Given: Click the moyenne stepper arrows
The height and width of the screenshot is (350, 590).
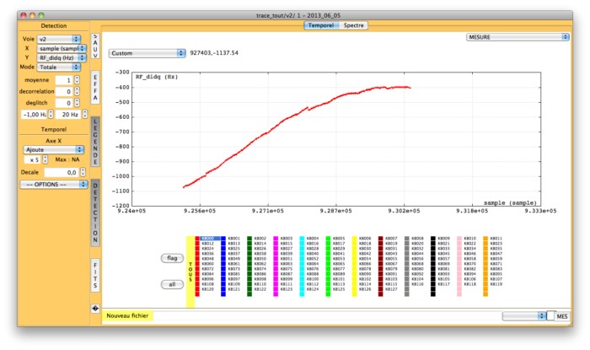Looking at the screenshot, I should click(x=77, y=80).
